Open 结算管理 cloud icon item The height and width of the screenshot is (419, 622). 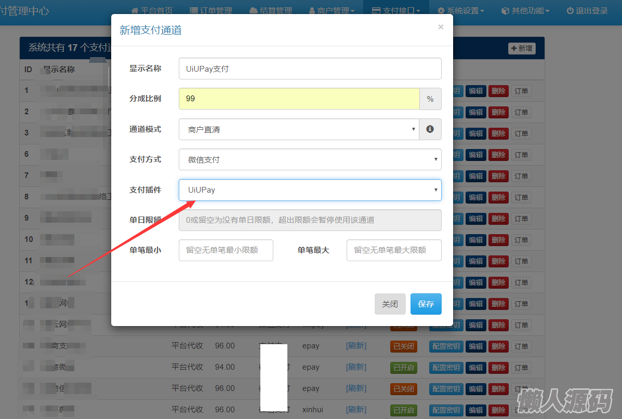click(x=271, y=10)
